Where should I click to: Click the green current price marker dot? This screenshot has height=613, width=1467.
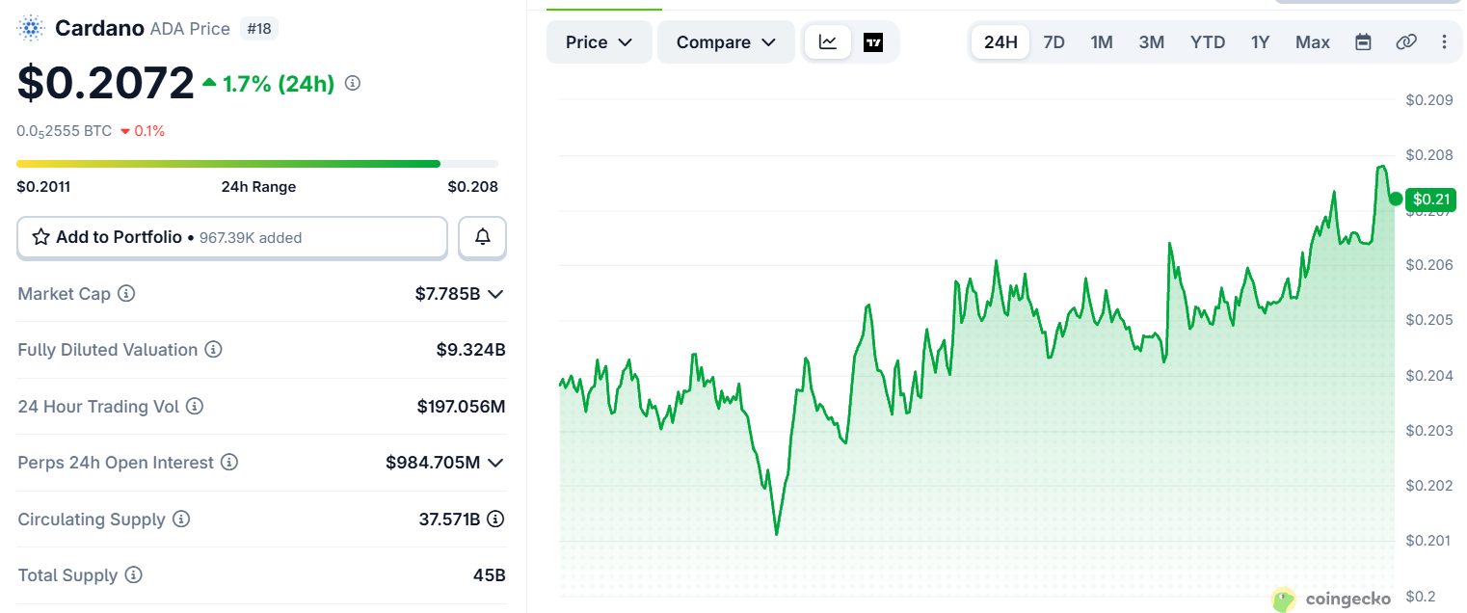[1396, 200]
